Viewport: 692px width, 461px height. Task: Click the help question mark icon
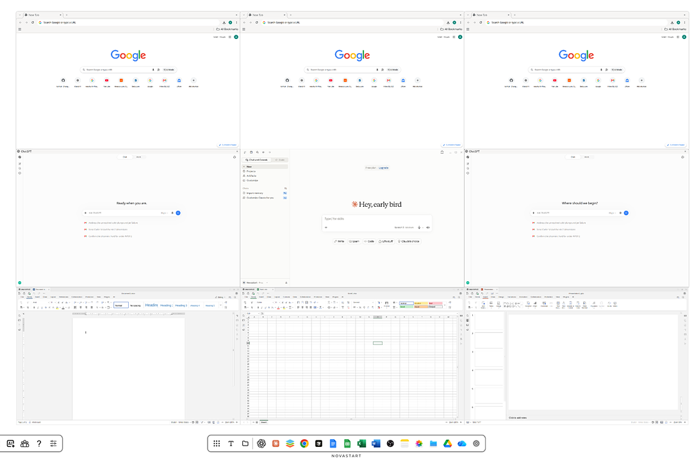pos(39,443)
